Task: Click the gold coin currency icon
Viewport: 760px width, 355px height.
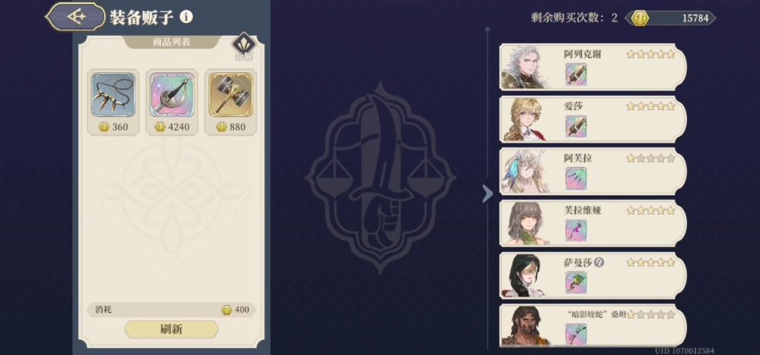Action: pyautogui.click(x=642, y=18)
